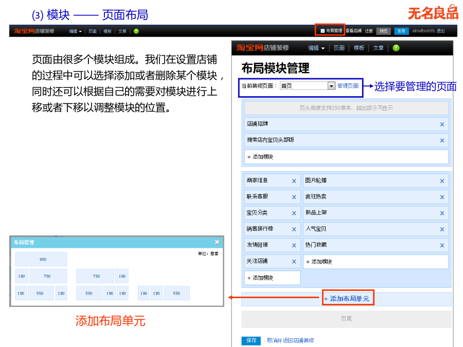Remove the 店铺招牌 module with its X
The image size is (463, 347).
[442, 124]
